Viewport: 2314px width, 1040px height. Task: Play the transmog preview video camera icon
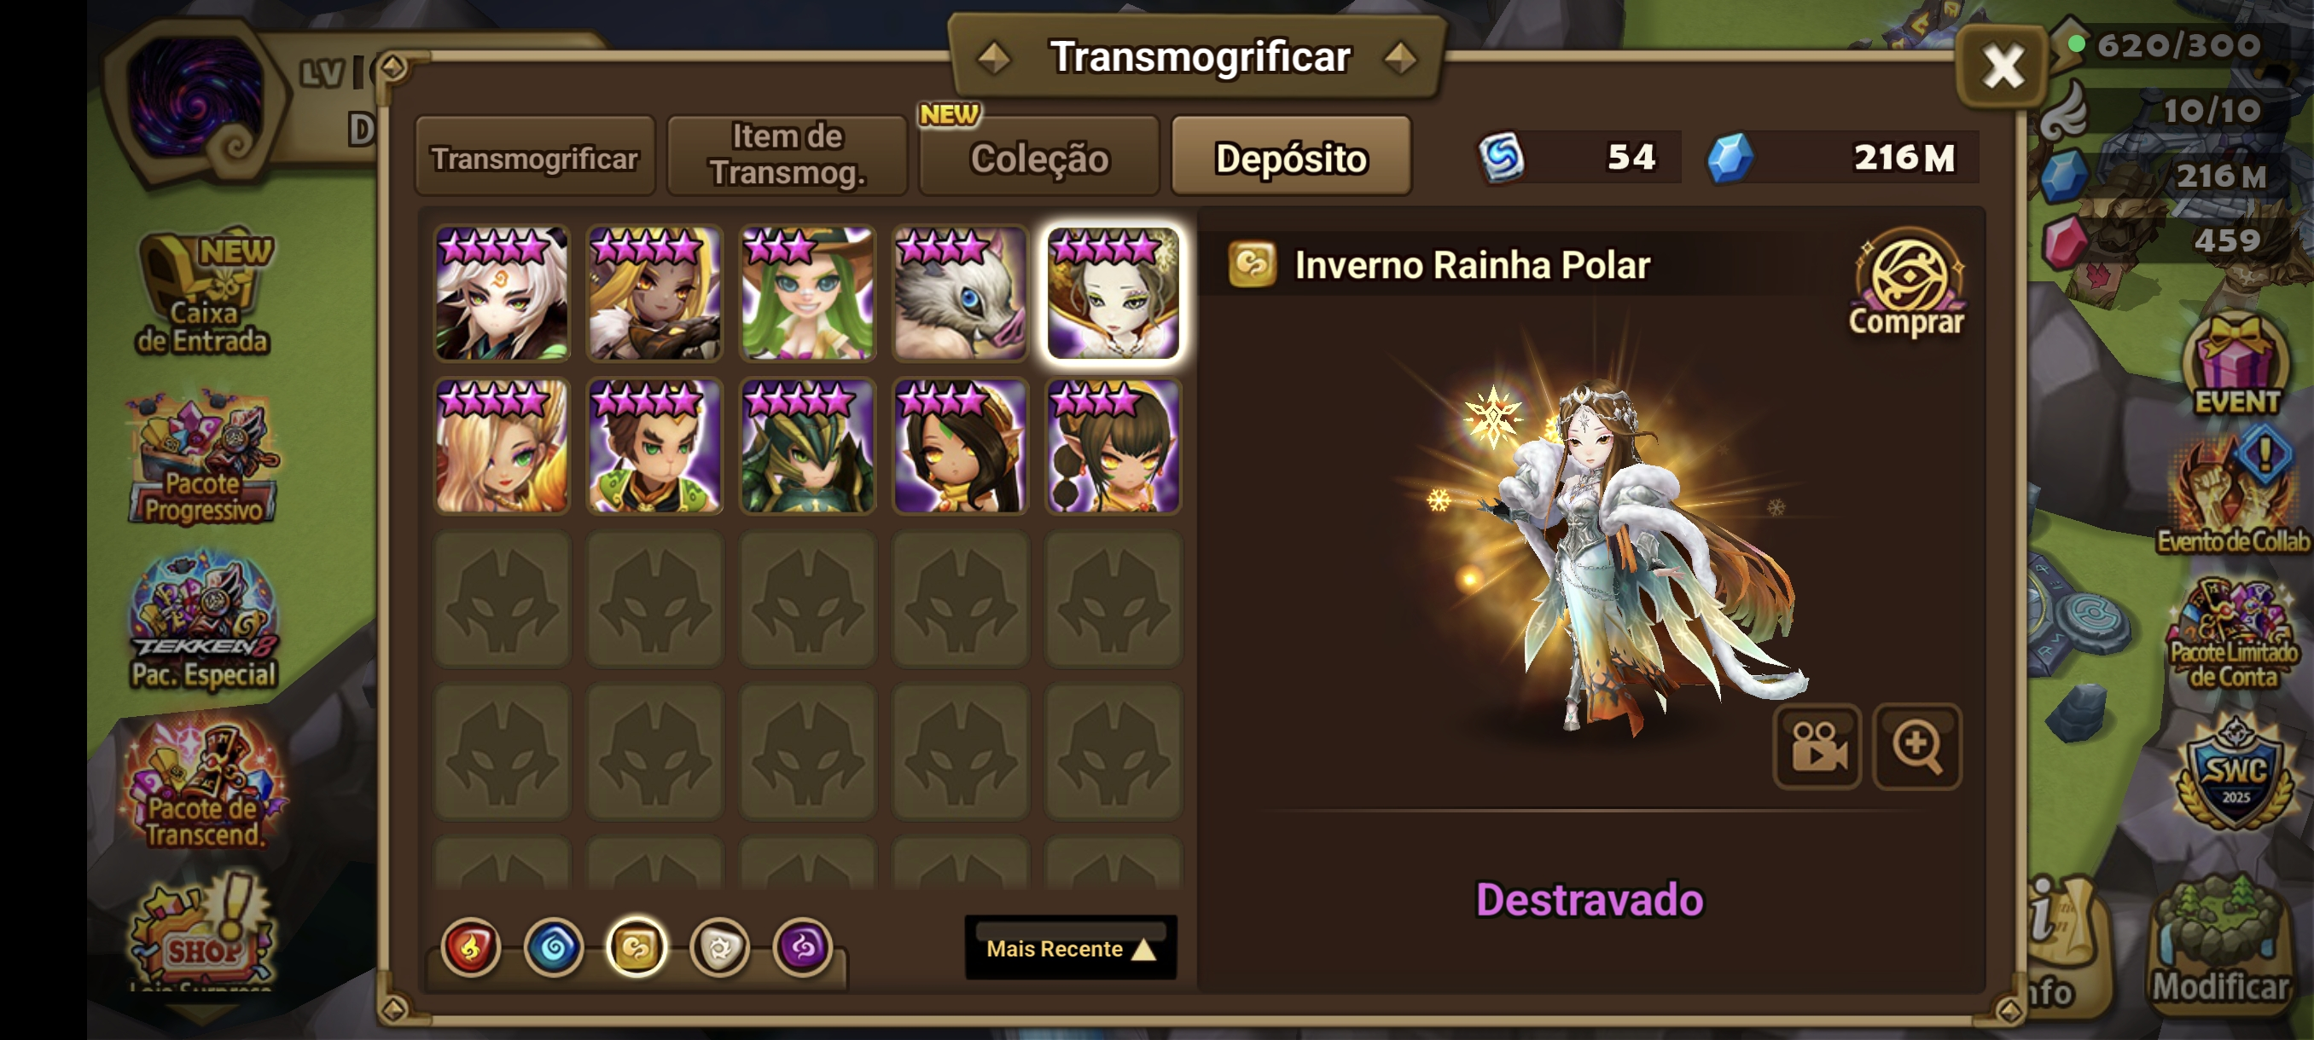(x=1818, y=746)
